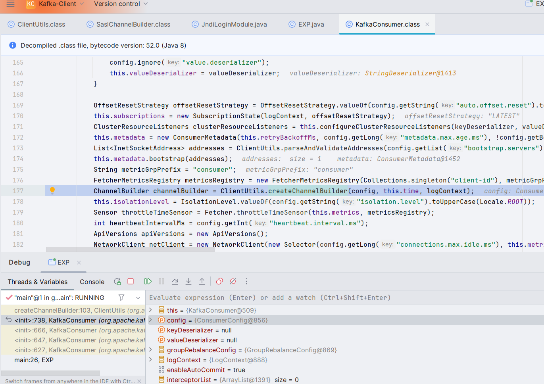
Task: Toggle Mute Breakpoints
Action: coord(233,281)
